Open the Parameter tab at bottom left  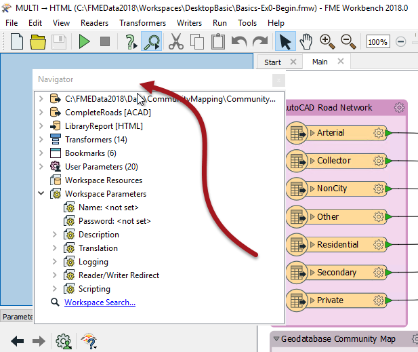[x=17, y=317]
